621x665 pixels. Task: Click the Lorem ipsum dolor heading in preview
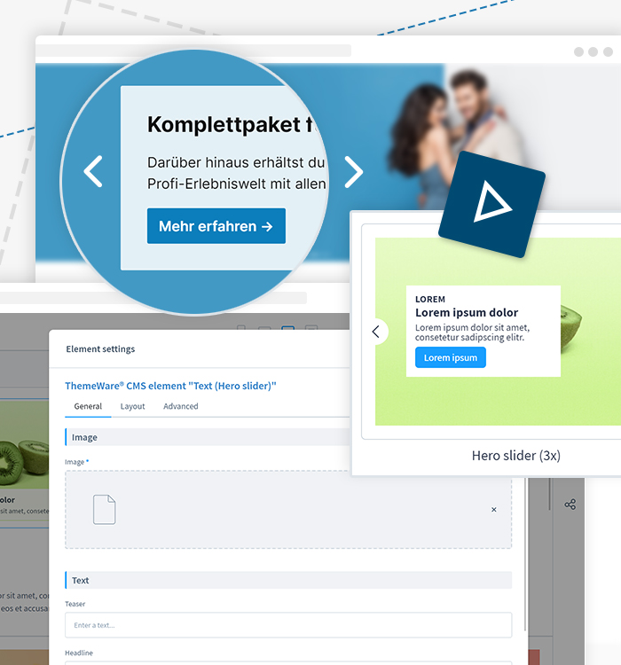tap(467, 312)
